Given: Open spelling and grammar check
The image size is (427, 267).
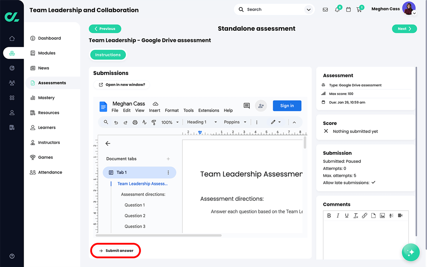Looking at the screenshot, I should click(x=144, y=122).
